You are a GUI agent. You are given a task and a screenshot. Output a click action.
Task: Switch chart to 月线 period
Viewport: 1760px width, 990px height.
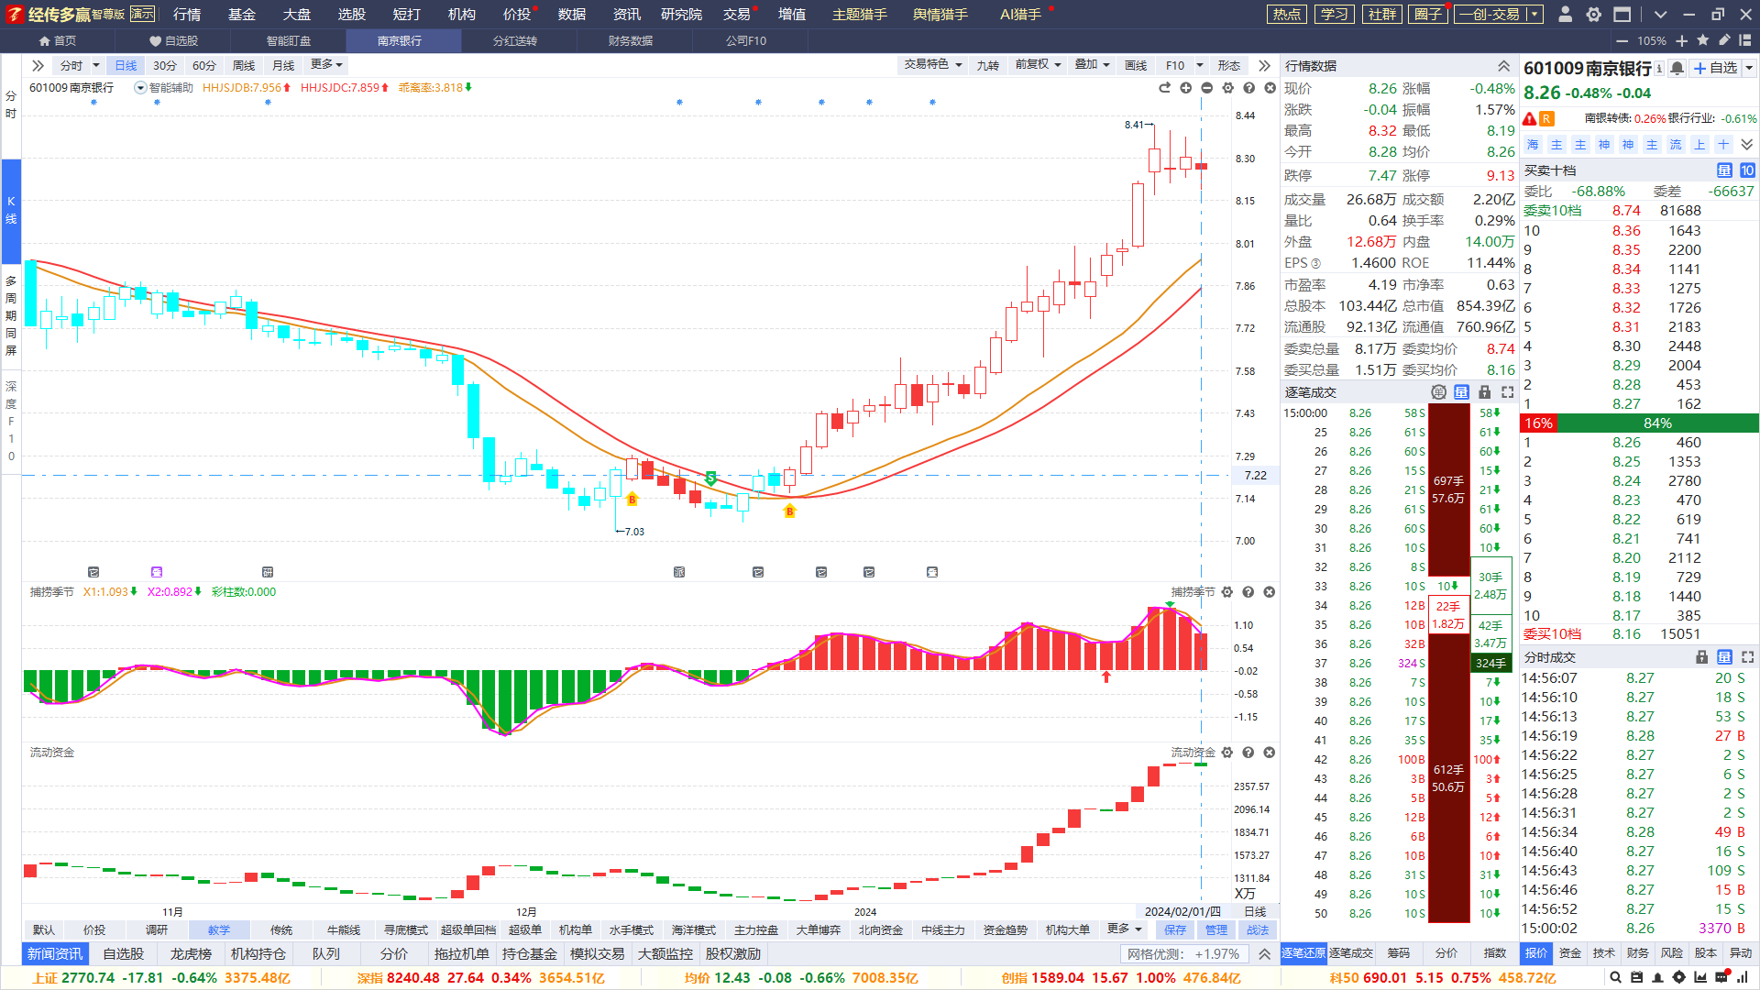click(283, 65)
